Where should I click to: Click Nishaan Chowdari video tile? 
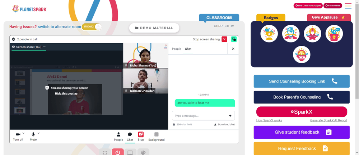point(146,81)
